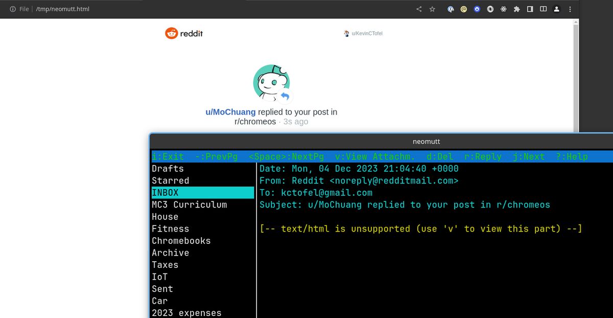
Task: Select the MC3 Curriculum folder
Action: tap(189, 205)
